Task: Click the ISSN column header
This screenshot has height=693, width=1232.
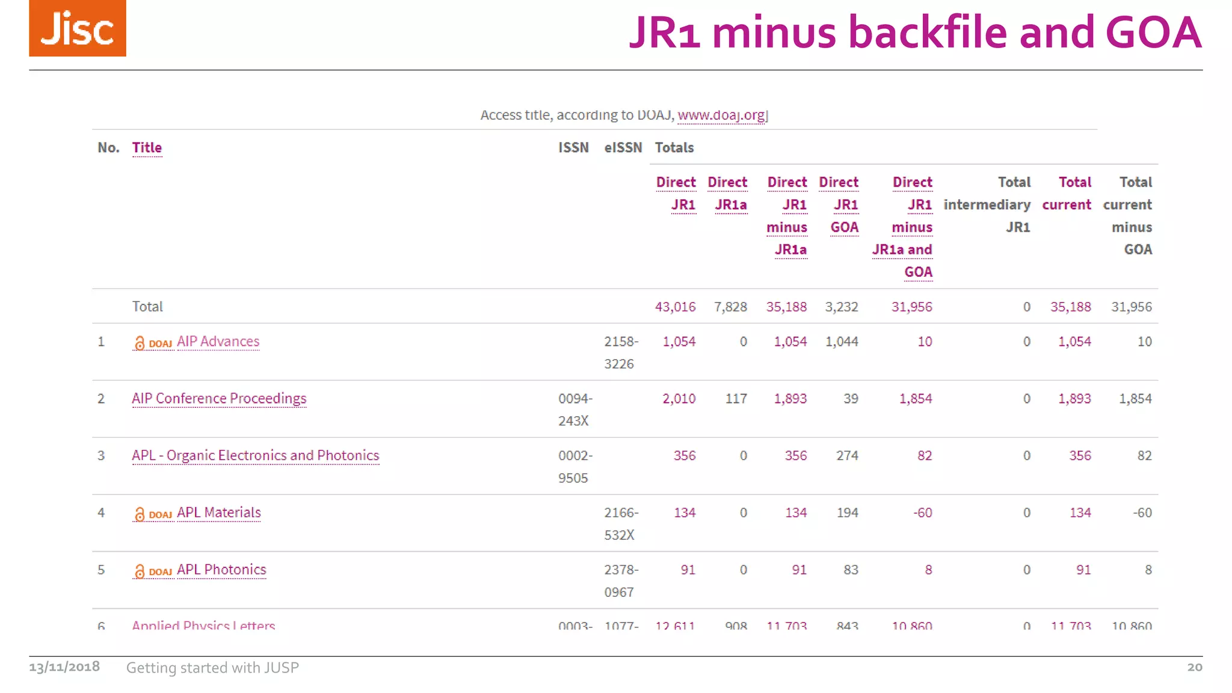Action: tap(573, 147)
